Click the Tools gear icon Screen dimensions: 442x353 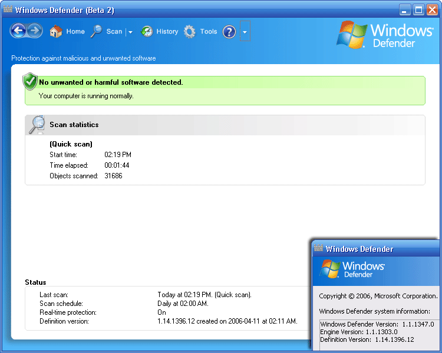pos(190,32)
